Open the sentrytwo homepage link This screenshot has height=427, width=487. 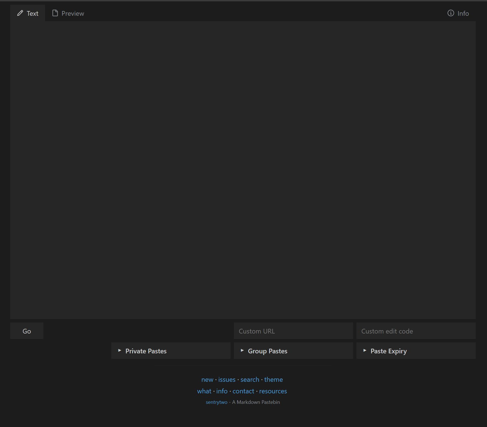[216, 402]
